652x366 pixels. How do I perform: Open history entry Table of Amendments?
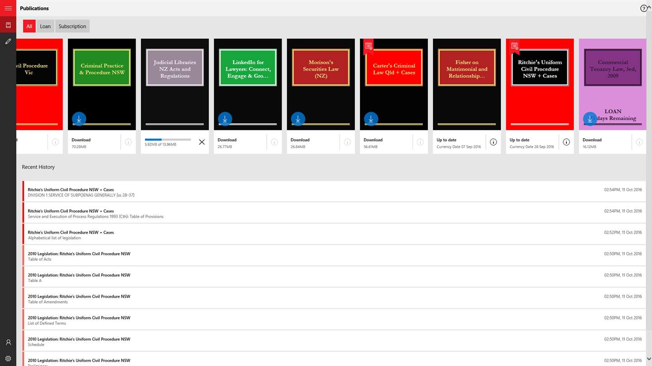(334, 299)
